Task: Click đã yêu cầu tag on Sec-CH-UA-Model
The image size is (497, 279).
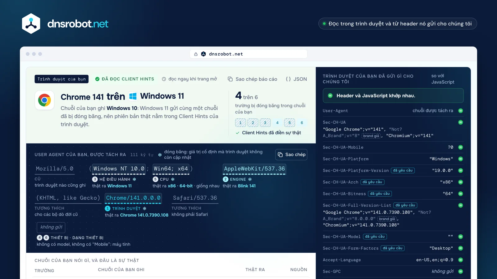Action: [x=375, y=237]
